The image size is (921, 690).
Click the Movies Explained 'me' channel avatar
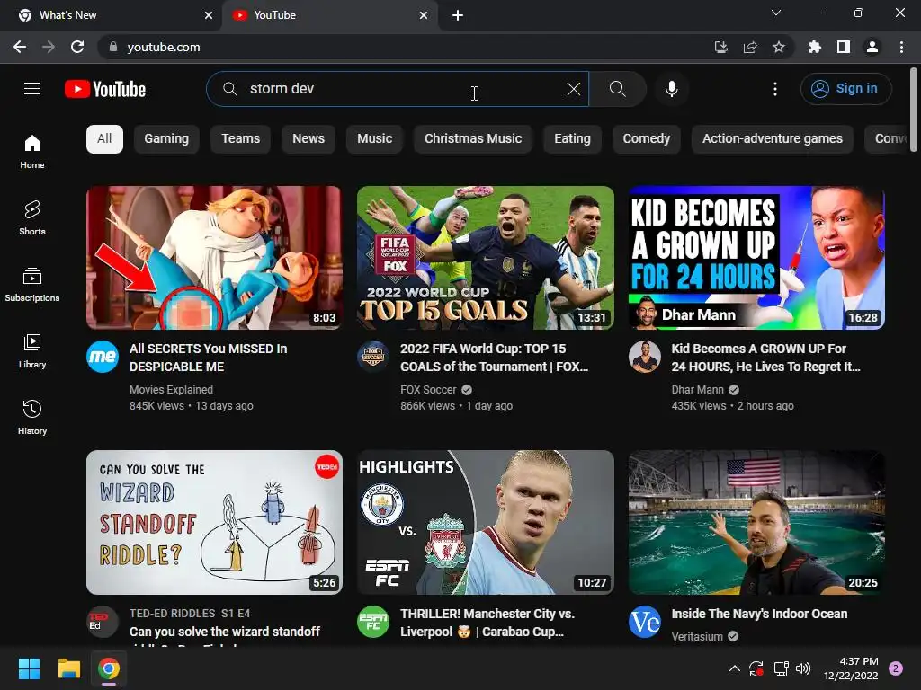103,357
